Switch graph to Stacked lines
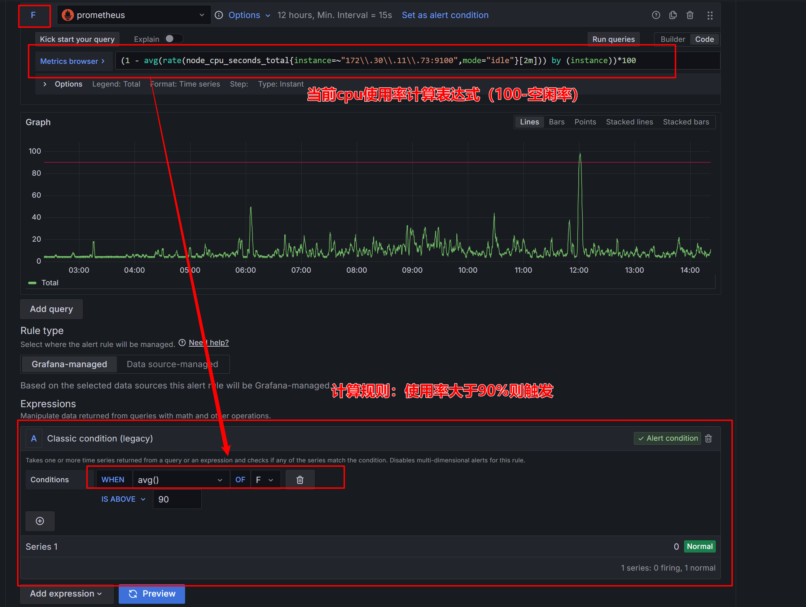This screenshot has height=607, width=806. 629,122
